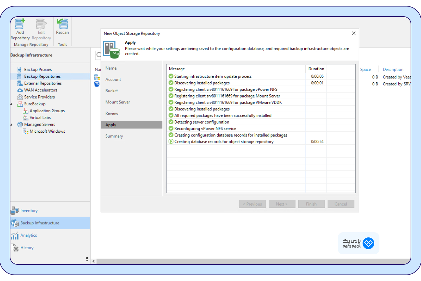Select the WAN Accelerators cloud icon
This screenshot has height=281, width=421.
[20, 90]
